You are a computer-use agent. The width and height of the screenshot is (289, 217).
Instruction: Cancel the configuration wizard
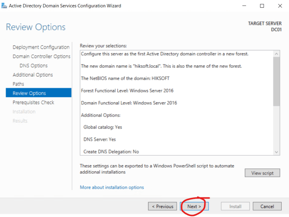click(x=267, y=206)
